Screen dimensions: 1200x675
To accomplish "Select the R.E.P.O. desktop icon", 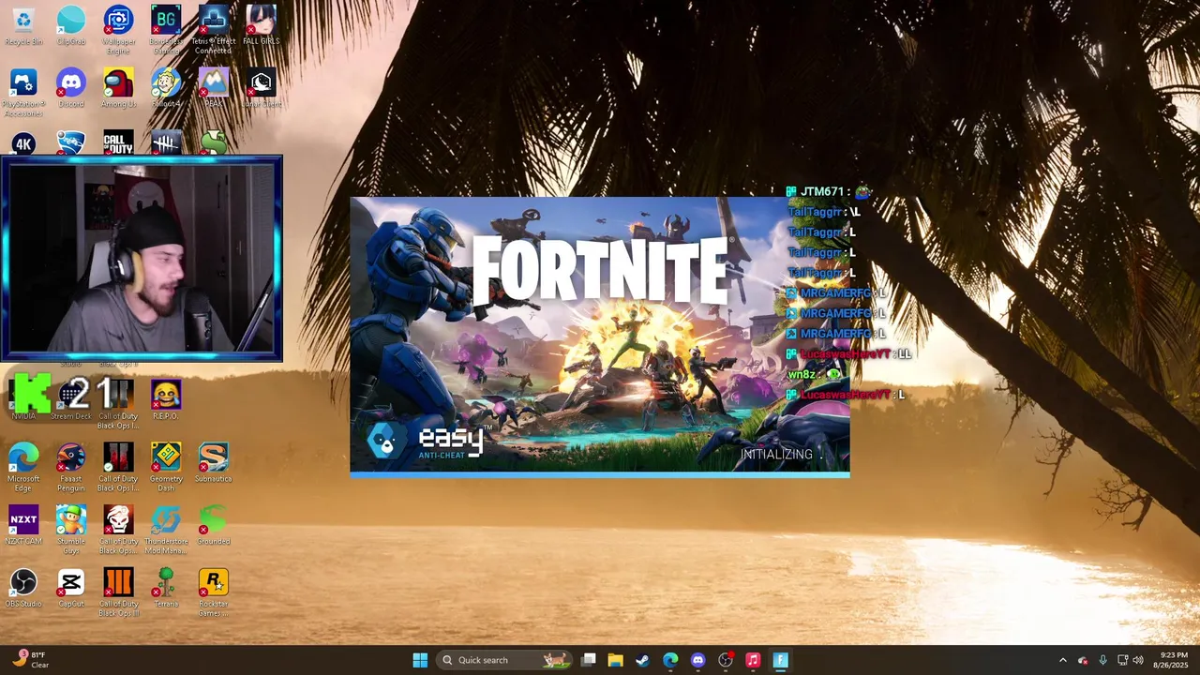I will [166, 400].
